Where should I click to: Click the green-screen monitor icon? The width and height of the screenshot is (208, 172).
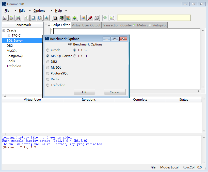click(61, 18)
